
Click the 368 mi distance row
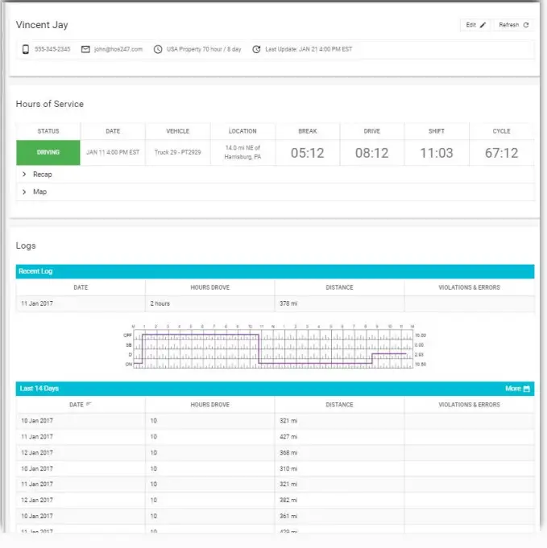point(275,453)
